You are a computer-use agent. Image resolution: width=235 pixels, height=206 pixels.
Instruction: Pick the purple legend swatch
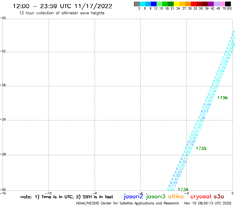point(211,4)
